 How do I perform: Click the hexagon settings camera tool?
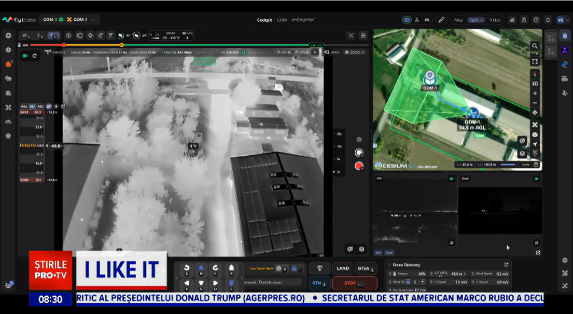[x=68, y=35]
